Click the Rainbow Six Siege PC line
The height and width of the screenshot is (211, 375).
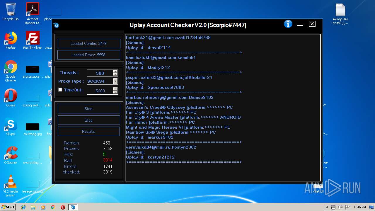coord(171,132)
